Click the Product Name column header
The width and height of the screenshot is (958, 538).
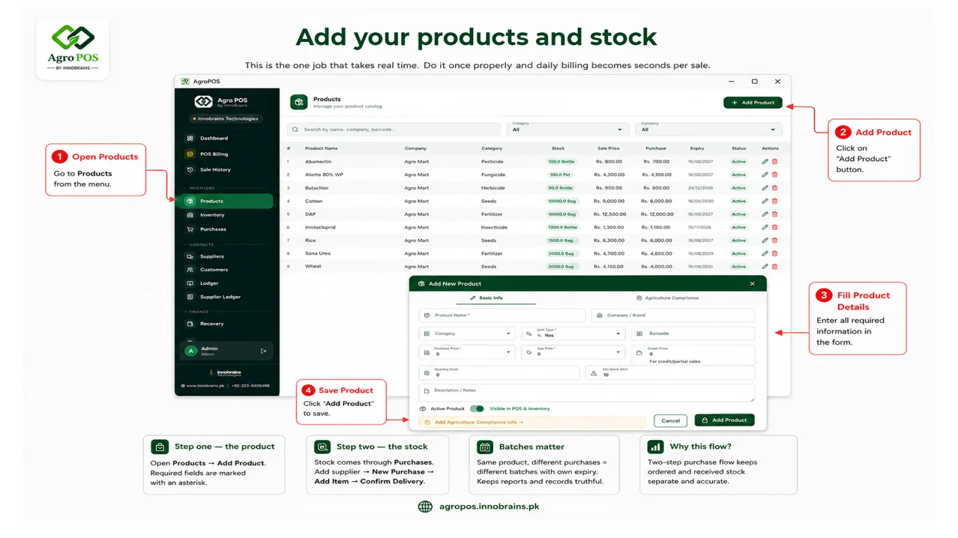pyautogui.click(x=322, y=148)
